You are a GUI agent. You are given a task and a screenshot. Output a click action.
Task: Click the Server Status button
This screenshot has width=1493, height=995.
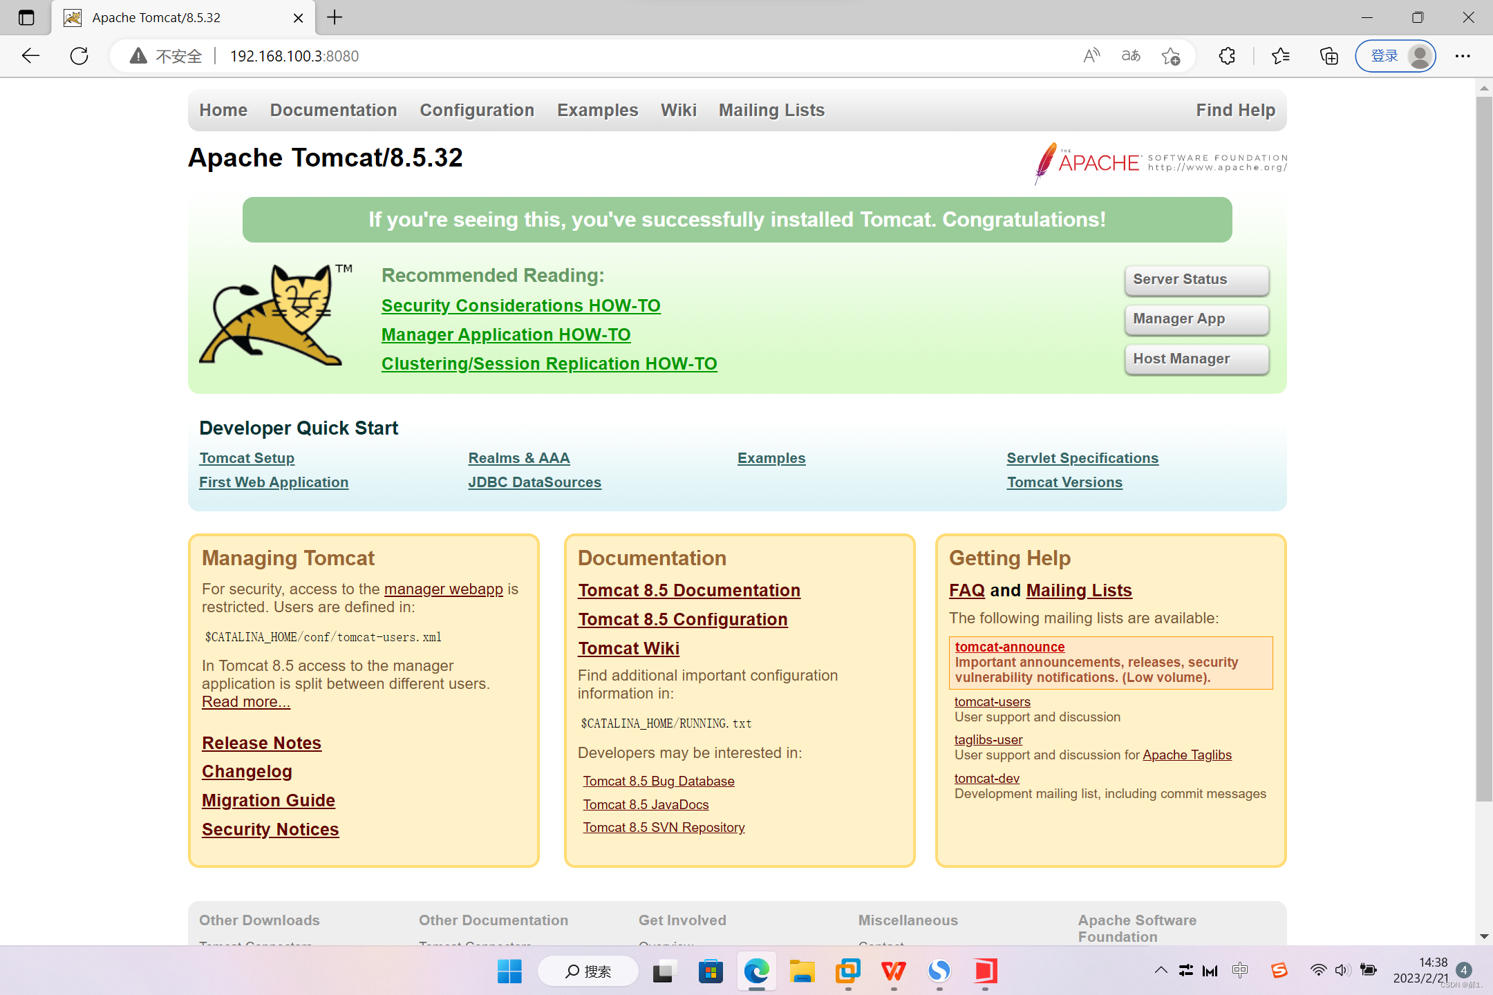pos(1196,280)
